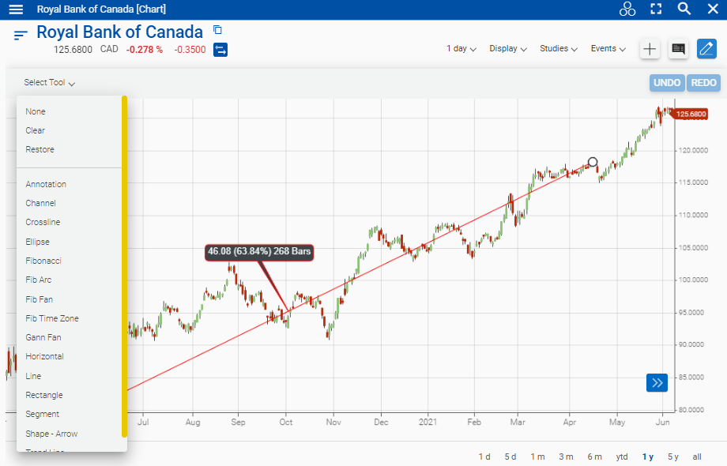Toggle the blue pencil drawing mode
Viewport: 727px width, 466px height.
coord(706,49)
